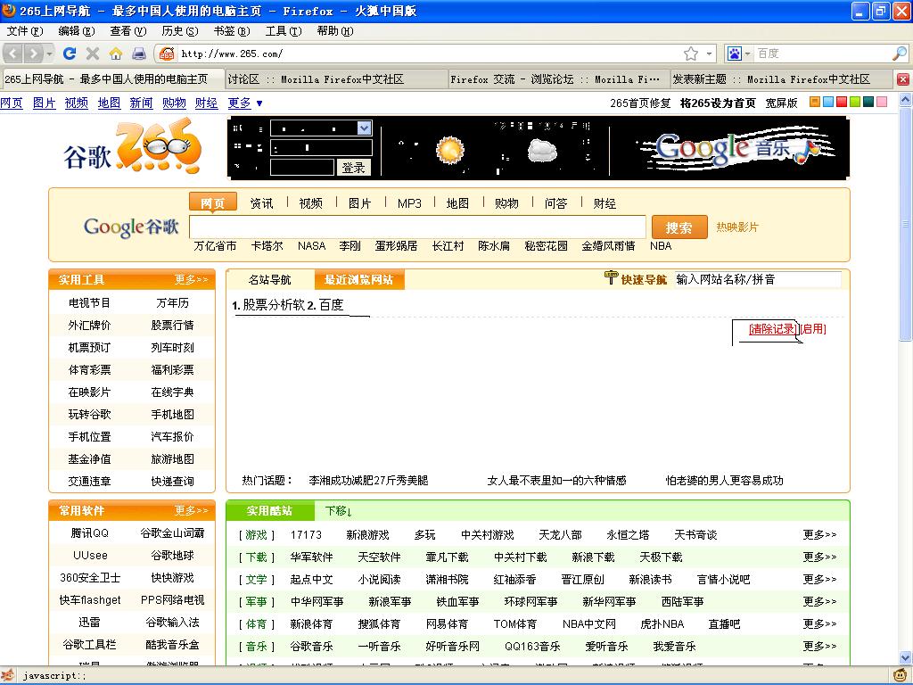Select the 最近浏览网站 tab
Viewport: 913px width, 685px height.
(358, 279)
